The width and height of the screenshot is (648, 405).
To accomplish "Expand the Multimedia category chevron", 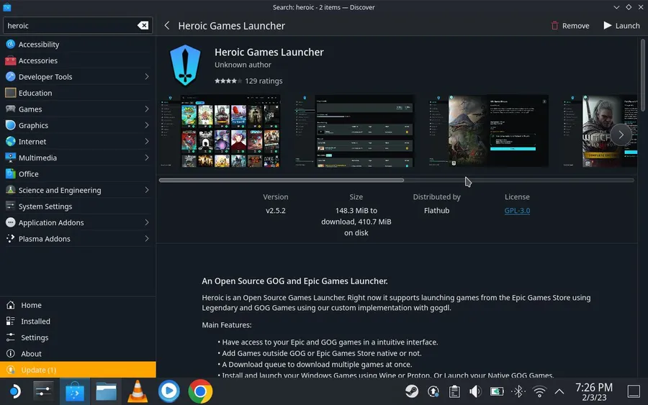I will tap(147, 158).
